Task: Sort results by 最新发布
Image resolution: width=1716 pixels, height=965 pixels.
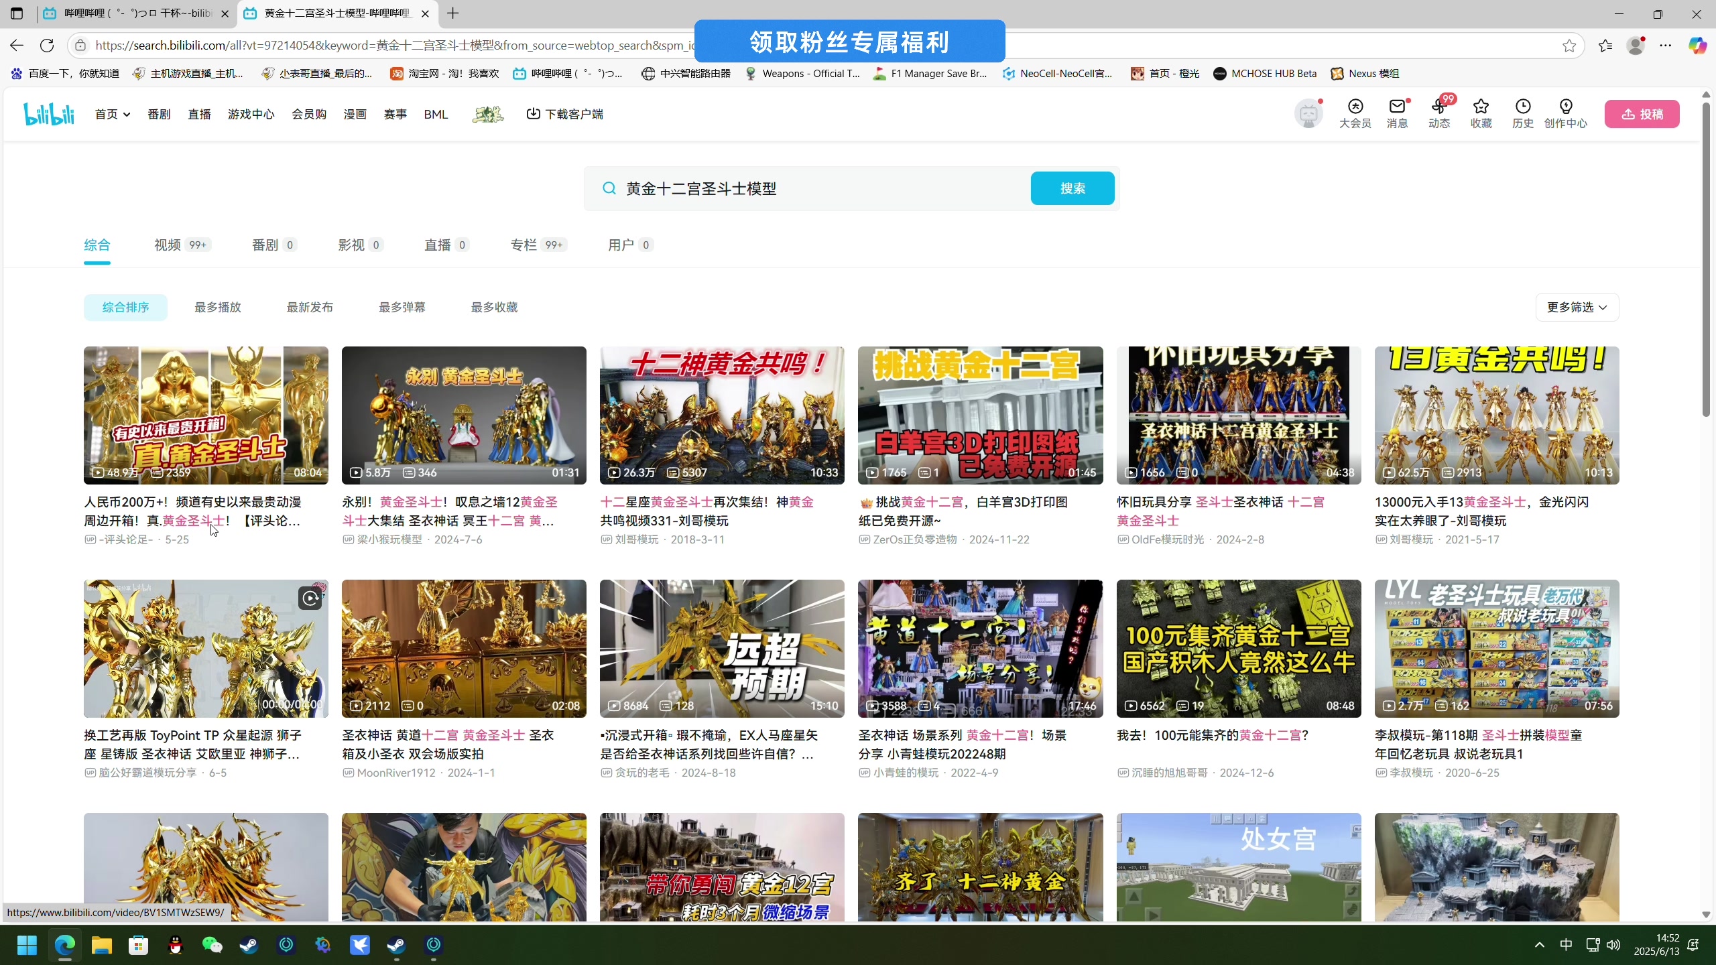Action: [310, 307]
